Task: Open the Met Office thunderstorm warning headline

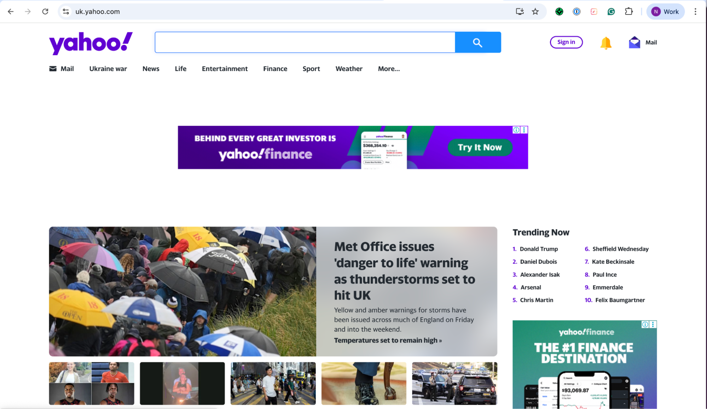Action: coord(405,271)
